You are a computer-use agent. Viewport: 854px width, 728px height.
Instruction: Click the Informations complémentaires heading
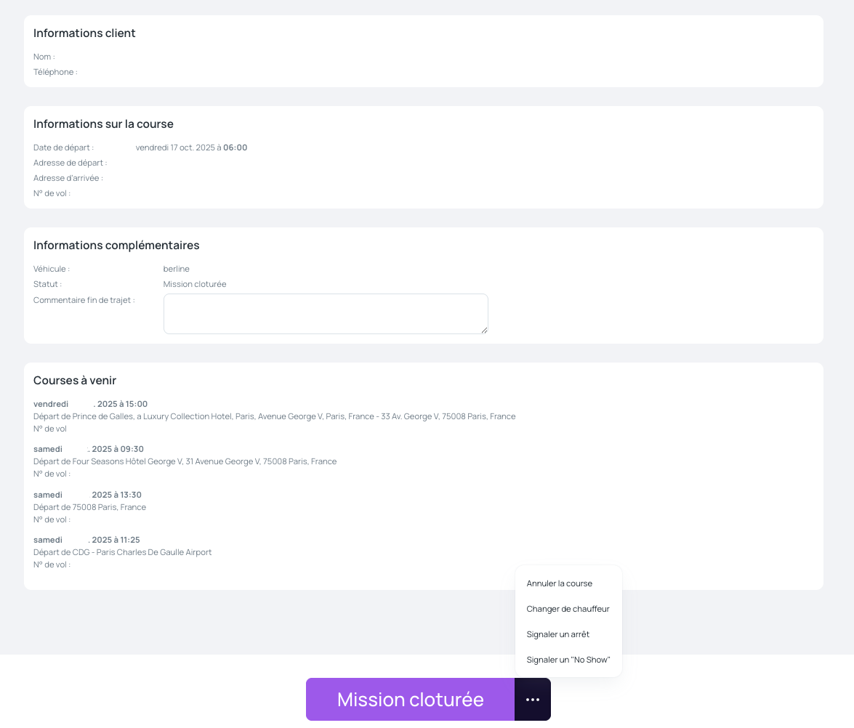pyautogui.click(x=116, y=246)
